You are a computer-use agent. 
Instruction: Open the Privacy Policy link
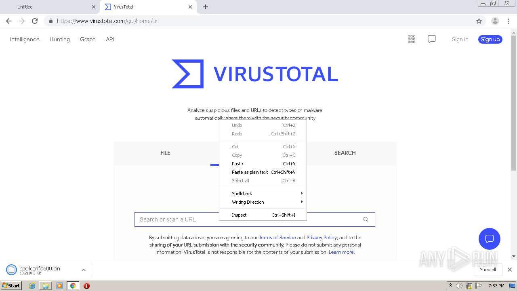[x=322, y=238]
